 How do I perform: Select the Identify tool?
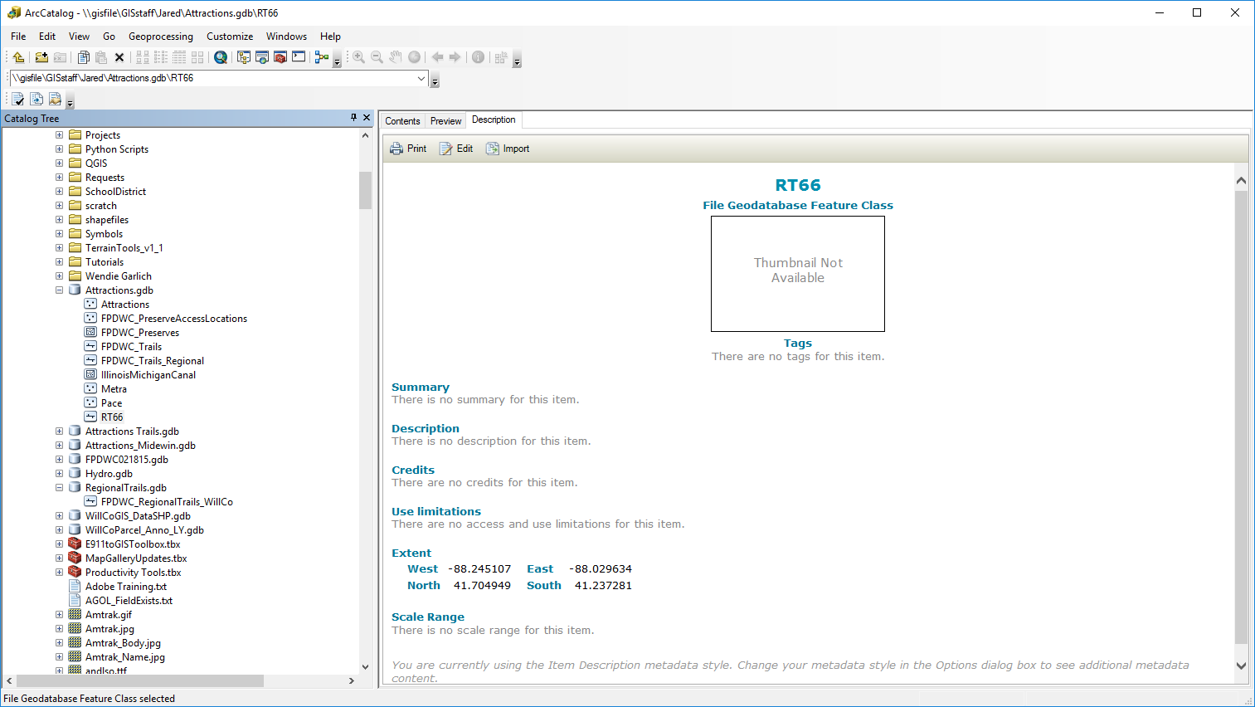pyautogui.click(x=478, y=57)
